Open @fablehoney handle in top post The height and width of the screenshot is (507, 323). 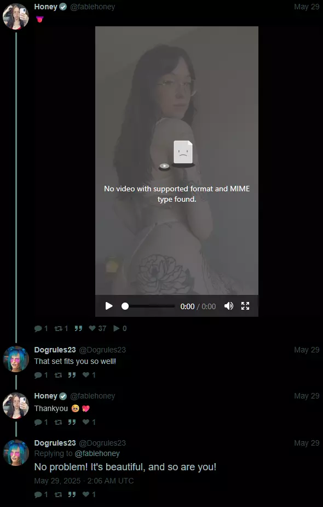93,7
